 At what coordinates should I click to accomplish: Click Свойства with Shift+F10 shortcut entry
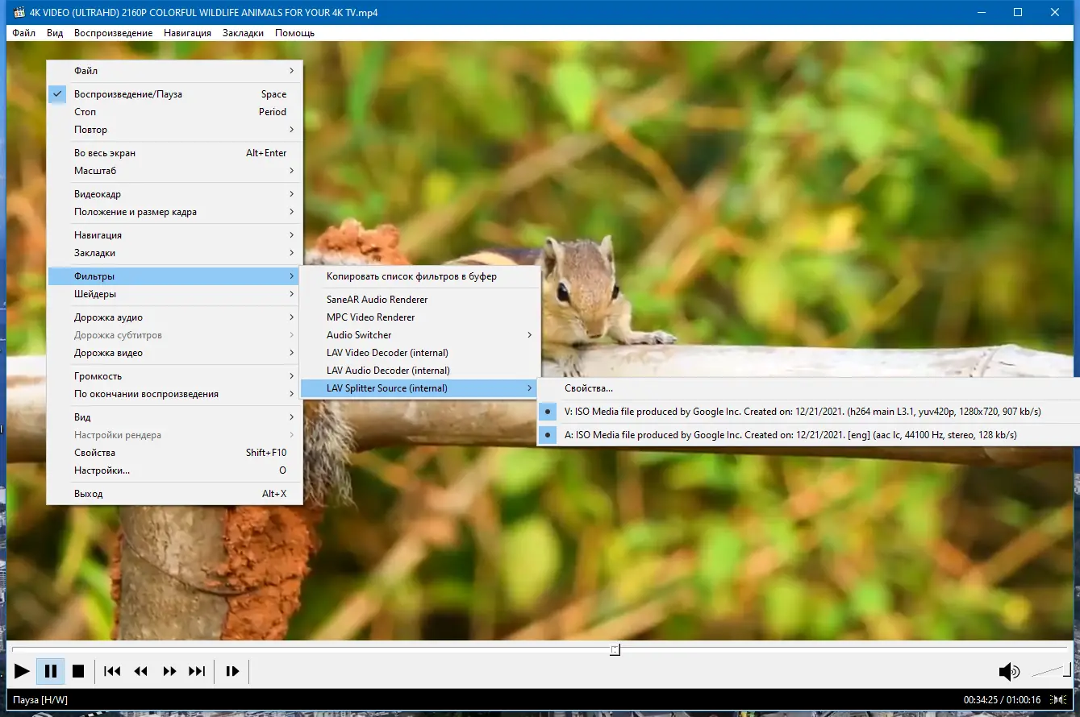pos(174,453)
